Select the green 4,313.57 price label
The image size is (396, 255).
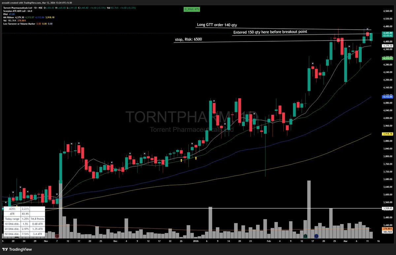coord(387,58)
